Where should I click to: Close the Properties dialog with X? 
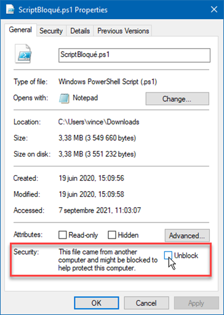coord(214,9)
